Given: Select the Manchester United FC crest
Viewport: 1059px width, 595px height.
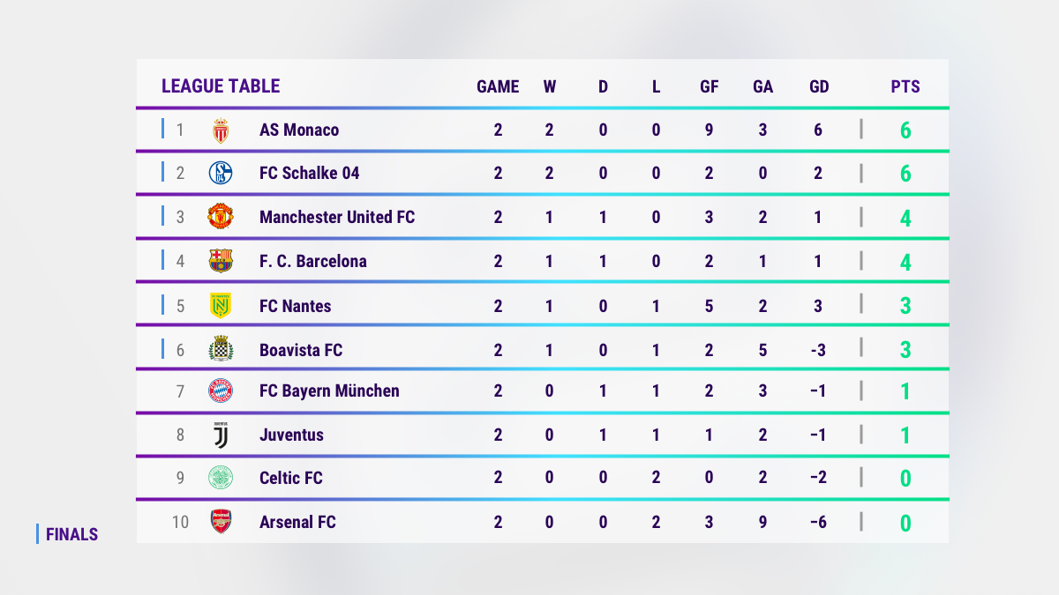Looking at the screenshot, I should pyautogui.click(x=221, y=216).
